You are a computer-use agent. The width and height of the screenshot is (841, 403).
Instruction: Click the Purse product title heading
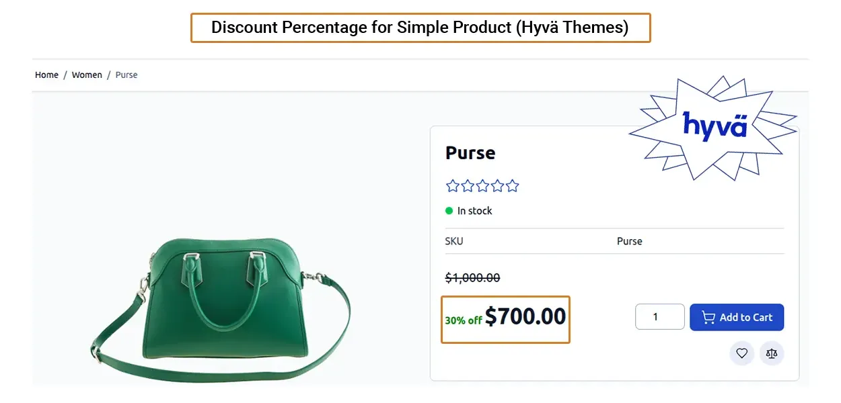(x=470, y=153)
